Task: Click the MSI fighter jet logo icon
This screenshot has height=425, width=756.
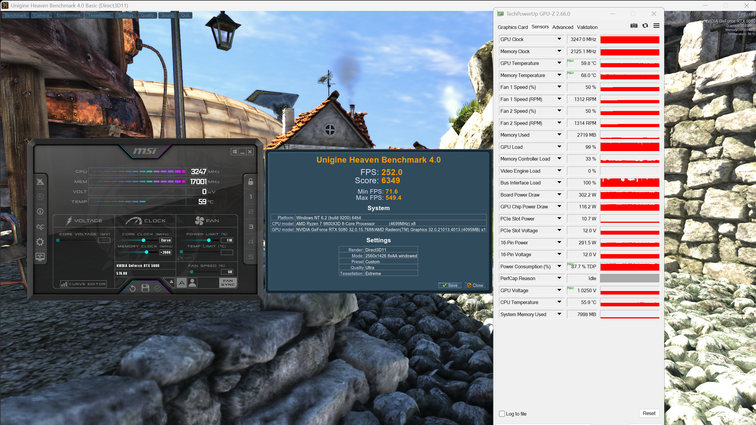Action: pyautogui.click(x=40, y=182)
